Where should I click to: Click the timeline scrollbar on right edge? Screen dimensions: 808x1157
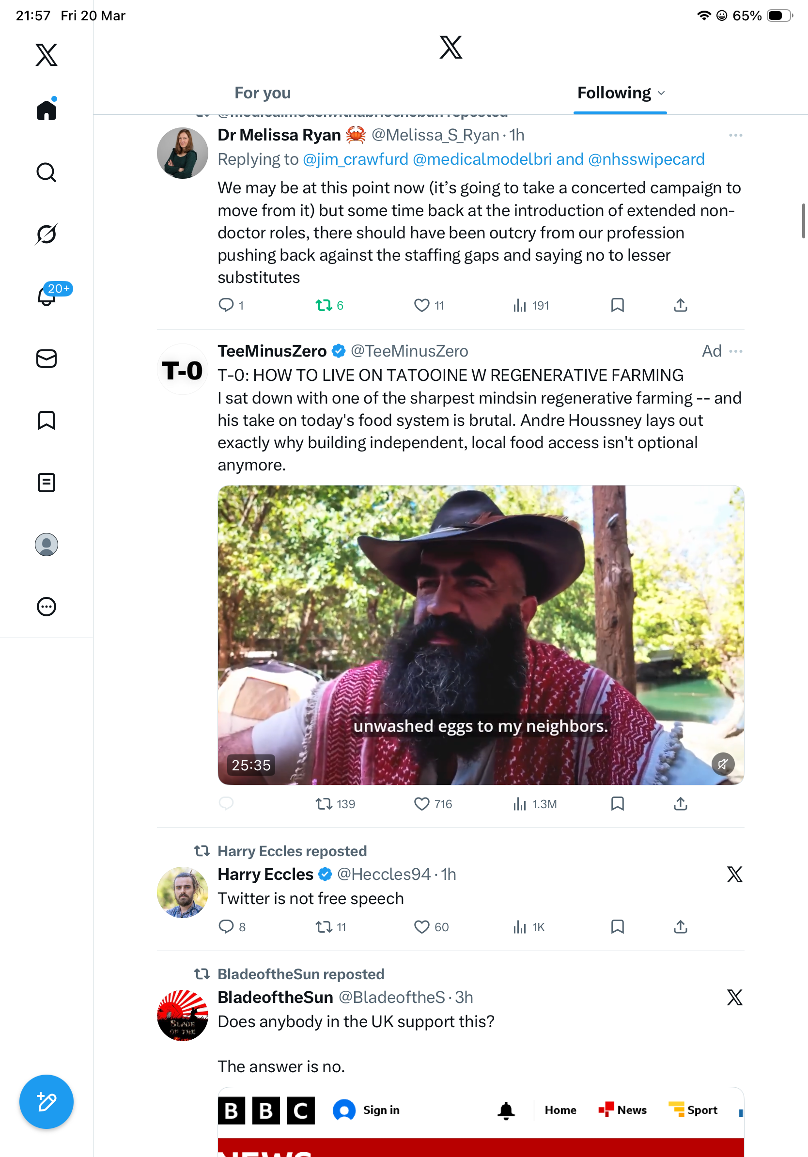[803, 221]
